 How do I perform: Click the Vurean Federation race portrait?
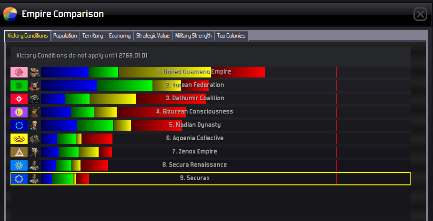(34, 86)
